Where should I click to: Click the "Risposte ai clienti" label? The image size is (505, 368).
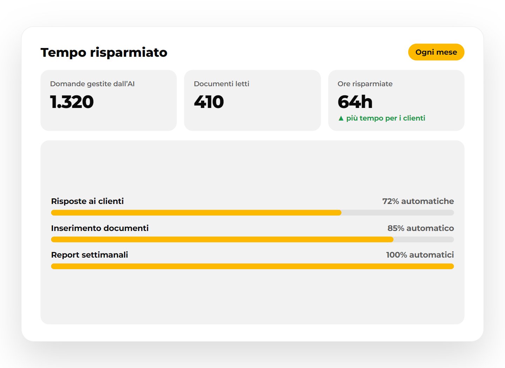coord(87,201)
